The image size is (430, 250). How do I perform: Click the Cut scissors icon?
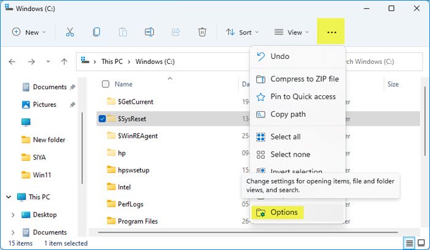[69, 32]
